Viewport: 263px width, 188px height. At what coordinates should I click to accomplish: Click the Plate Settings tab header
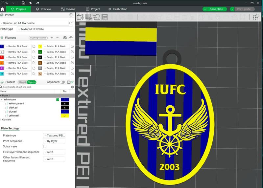[10, 128]
